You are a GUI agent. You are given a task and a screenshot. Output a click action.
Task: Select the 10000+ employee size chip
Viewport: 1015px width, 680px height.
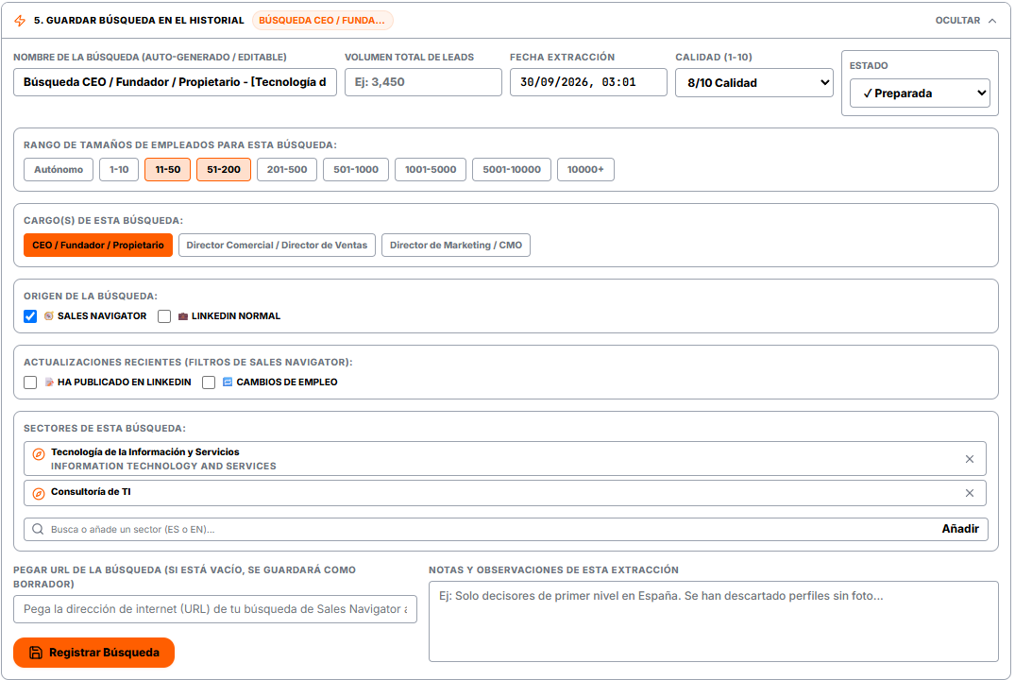click(585, 170)
